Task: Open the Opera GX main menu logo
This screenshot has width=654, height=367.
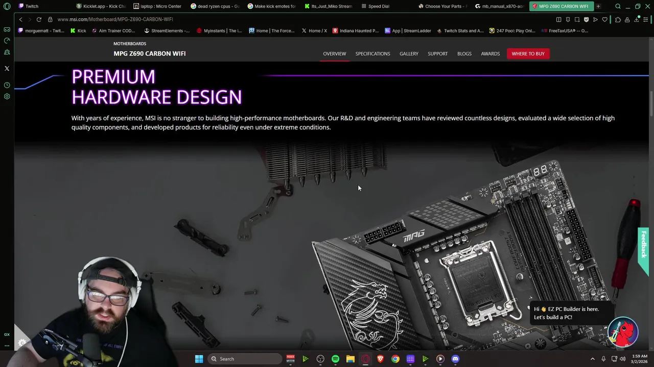Action: [7, 6]
